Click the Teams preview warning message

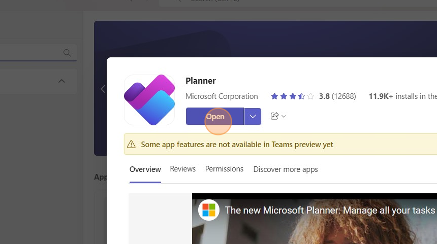(237, 145)
